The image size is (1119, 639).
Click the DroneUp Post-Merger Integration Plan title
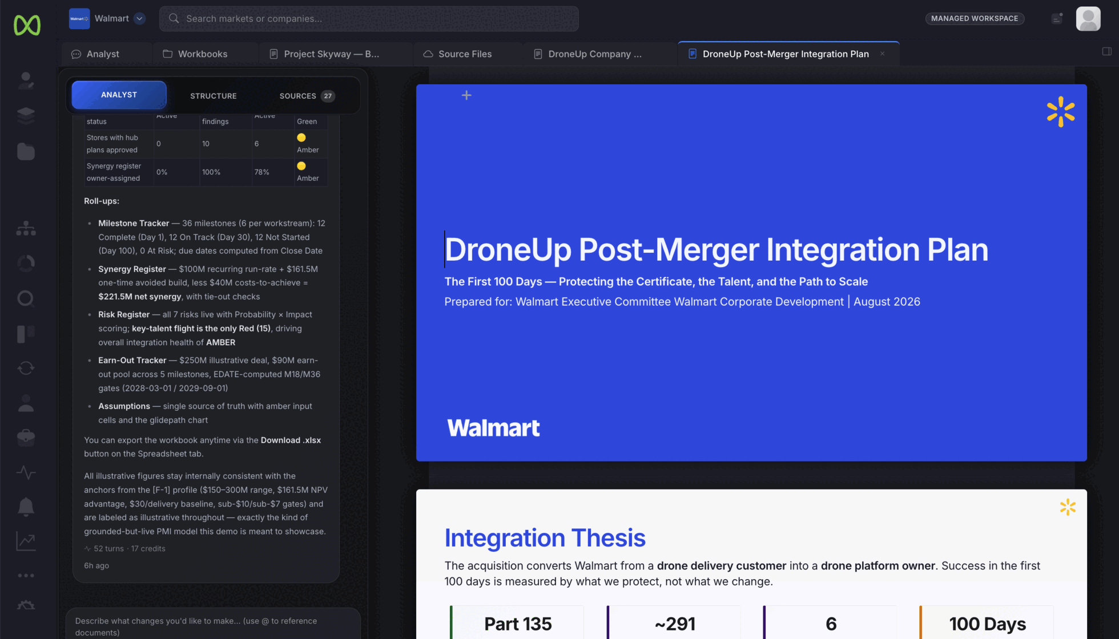(x=716, y=249)
